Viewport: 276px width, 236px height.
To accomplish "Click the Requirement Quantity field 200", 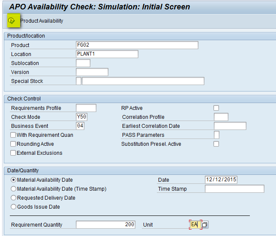I will (105, 224).
